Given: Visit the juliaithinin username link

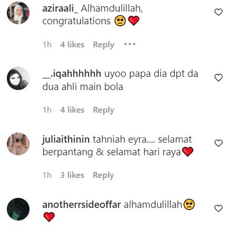Looking at the screenshot, I should coord(66,139).
